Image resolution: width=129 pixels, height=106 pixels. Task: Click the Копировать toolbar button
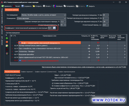tap(69, 6)
